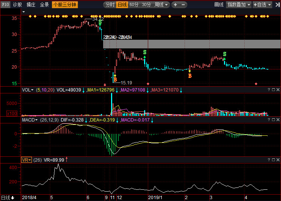Open the small dropdown arrow above price chart

(x=24, y=12)
